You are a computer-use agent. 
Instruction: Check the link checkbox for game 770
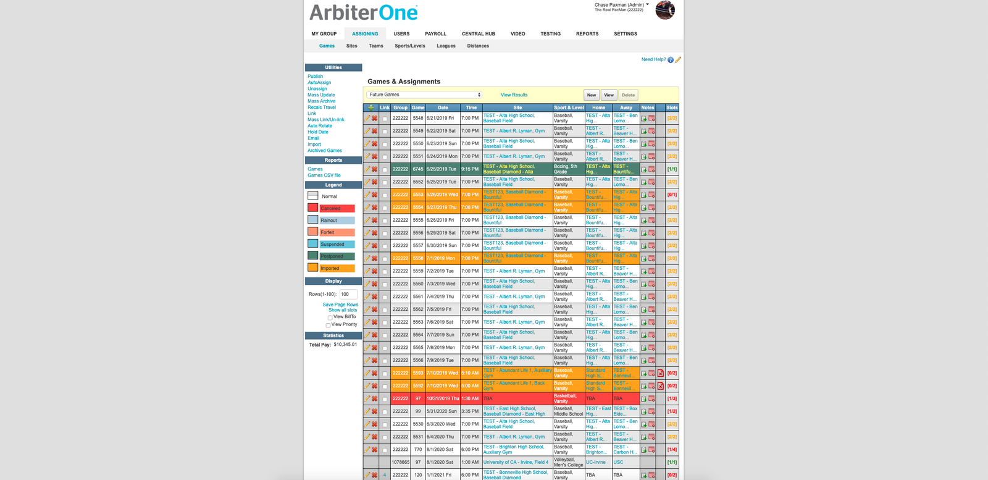click(385, 450)
